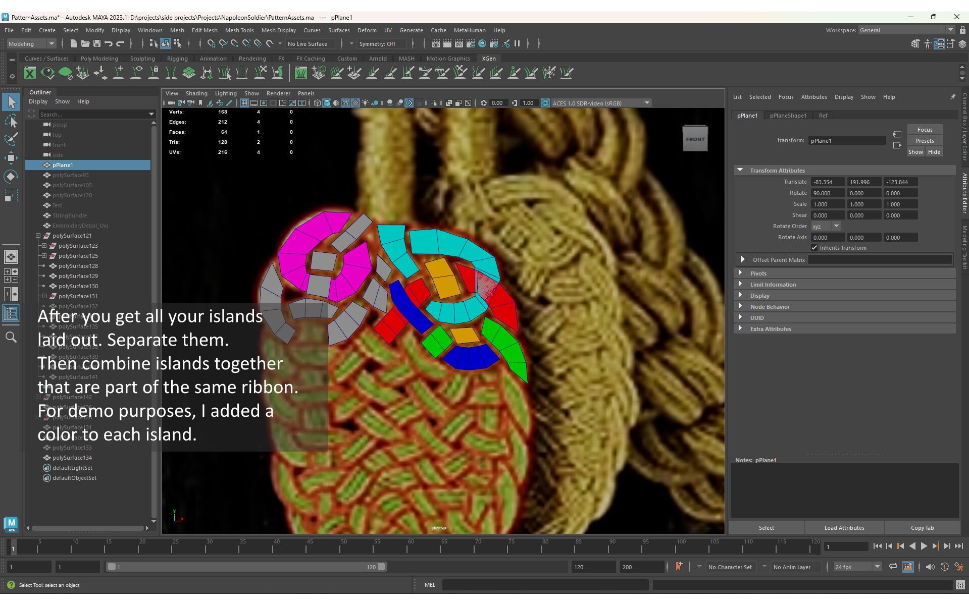
Task: Select the Select Tool arrow in the toolbox
Action: click(11, 102)
